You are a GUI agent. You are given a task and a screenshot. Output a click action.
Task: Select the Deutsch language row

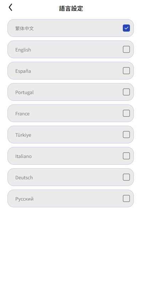[x=71, y=177]
